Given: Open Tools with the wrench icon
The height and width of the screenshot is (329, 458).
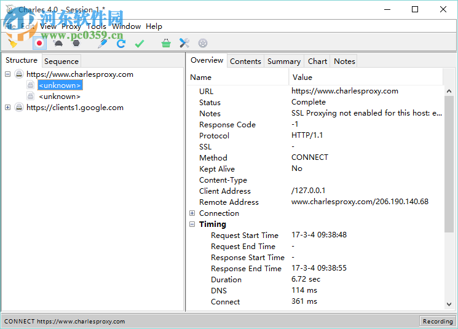Looking at the screenshot, I should click(184, 44).
